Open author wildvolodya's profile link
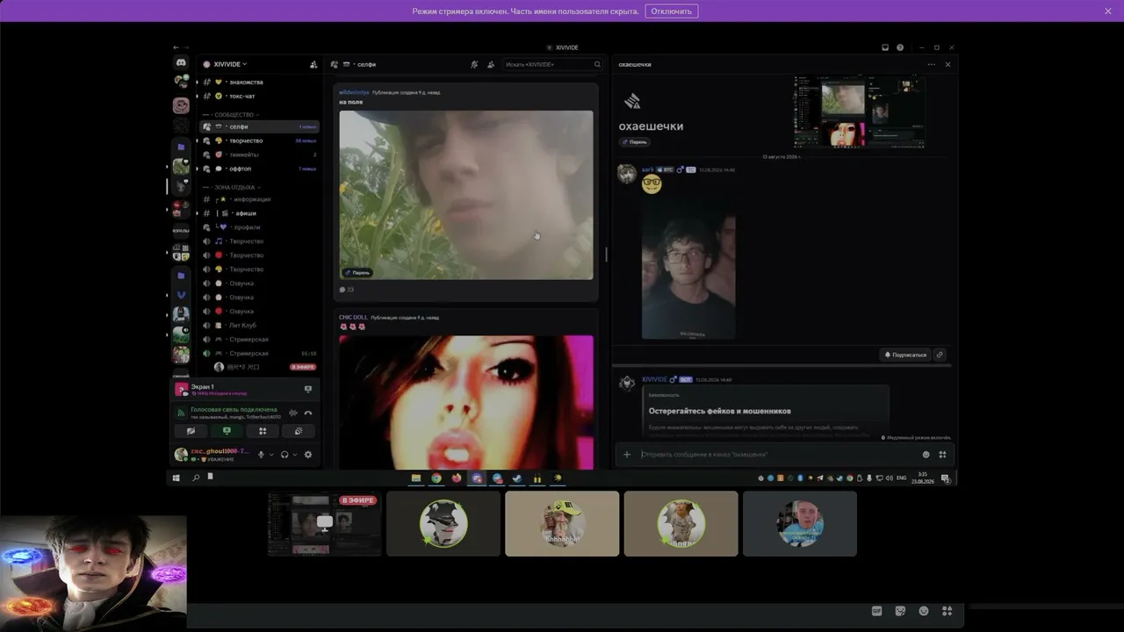The height and width of the screenshot is (632, 1124). pos(354,92)
